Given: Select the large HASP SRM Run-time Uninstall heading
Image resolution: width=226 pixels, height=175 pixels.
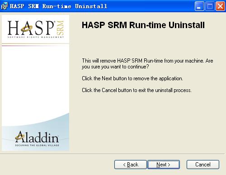Looking at the screenshot, I should [143, 25].
